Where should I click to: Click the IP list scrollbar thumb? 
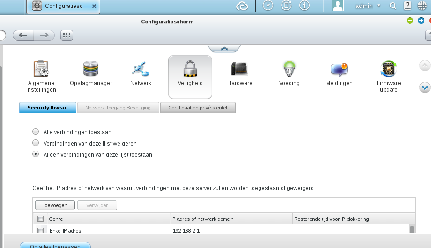(x=412, y=229)
